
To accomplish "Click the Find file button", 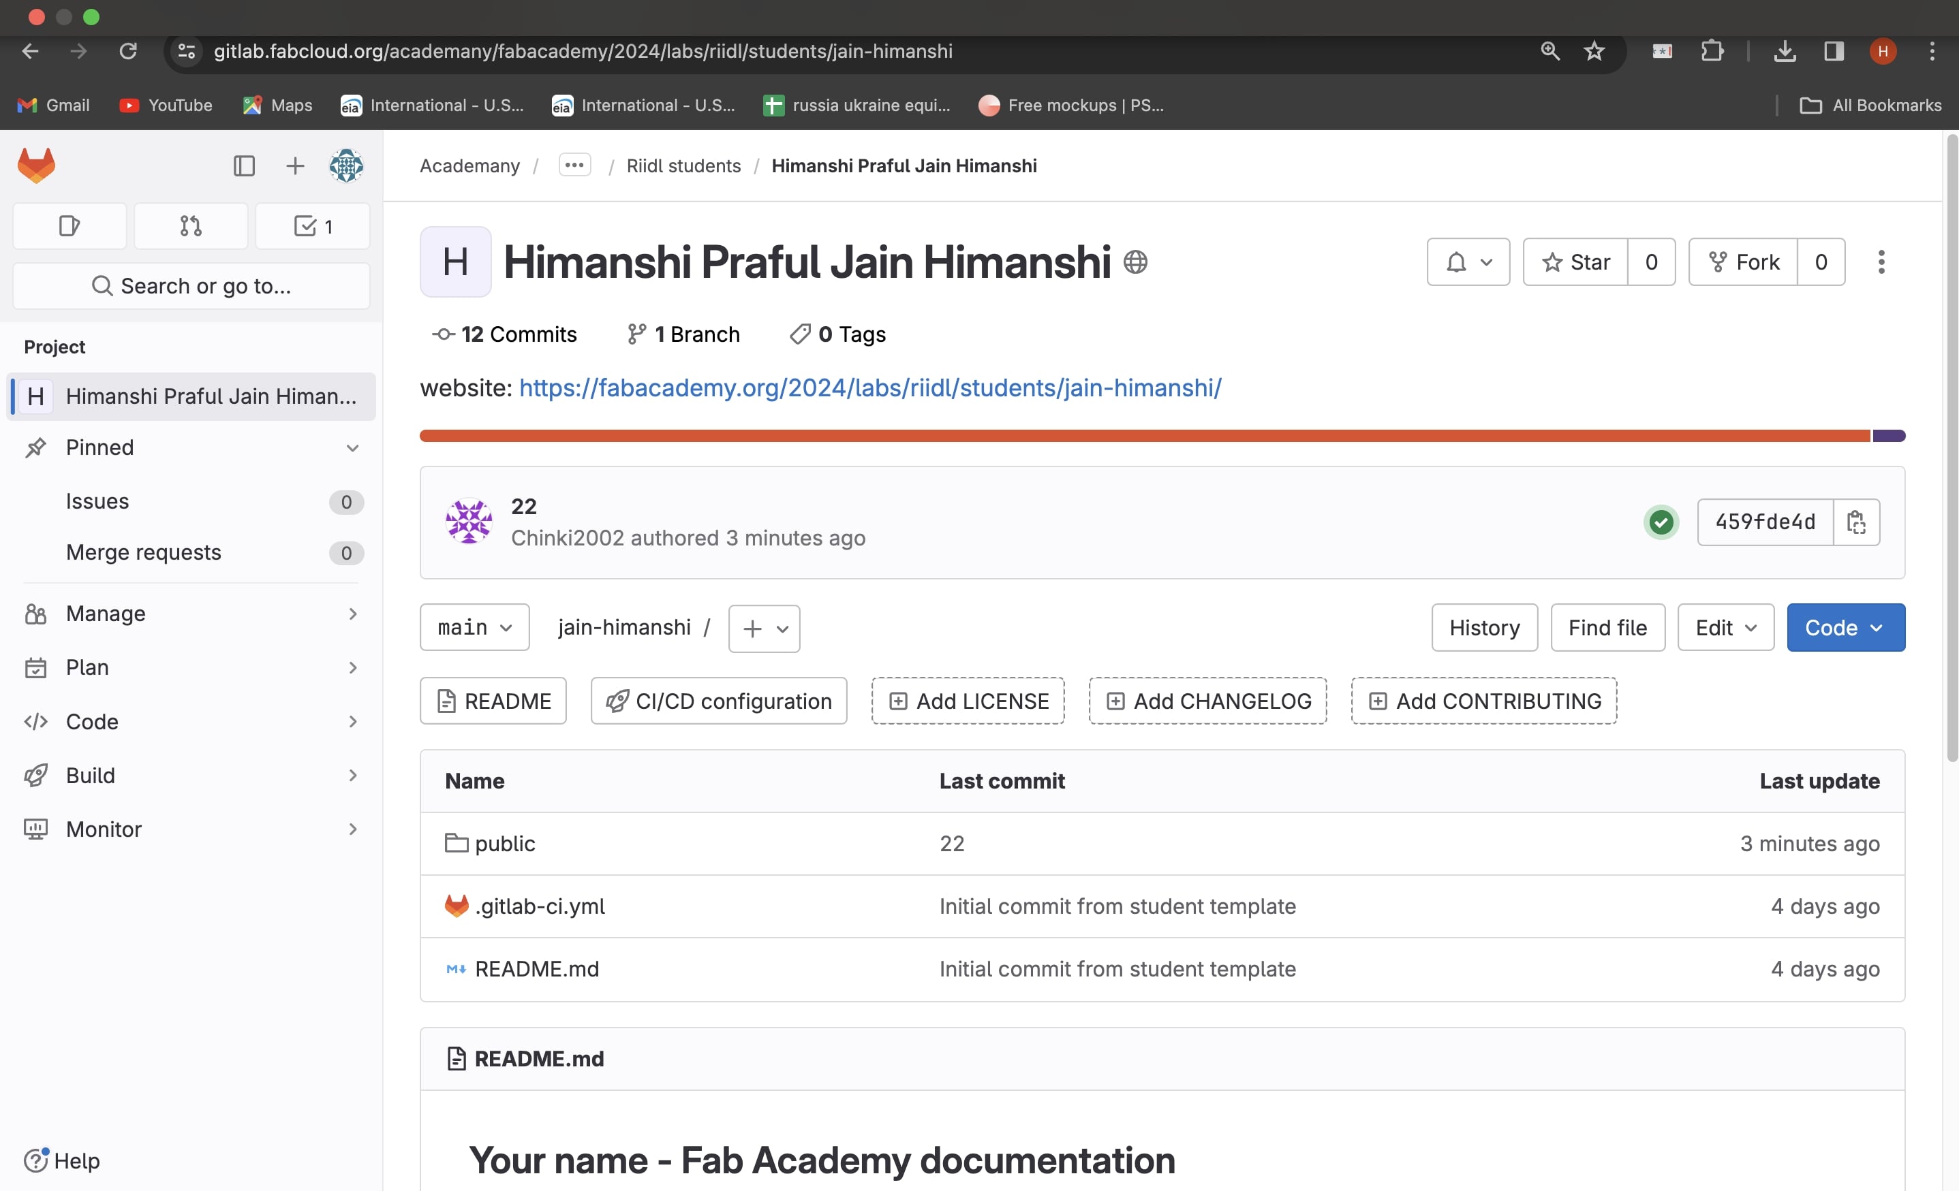I will [1607, 628].
